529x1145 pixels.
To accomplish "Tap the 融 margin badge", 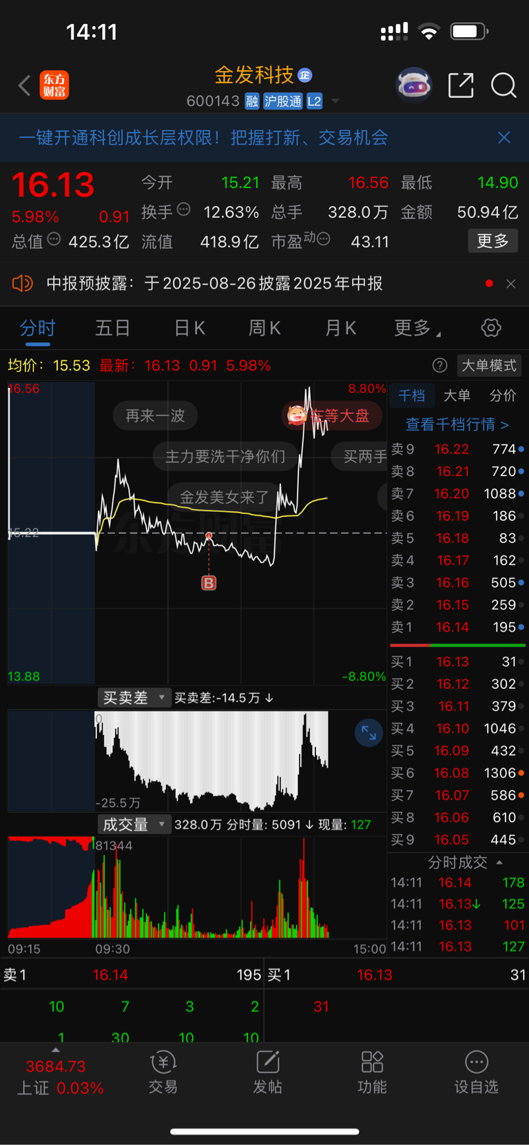I will pos(252,101).
